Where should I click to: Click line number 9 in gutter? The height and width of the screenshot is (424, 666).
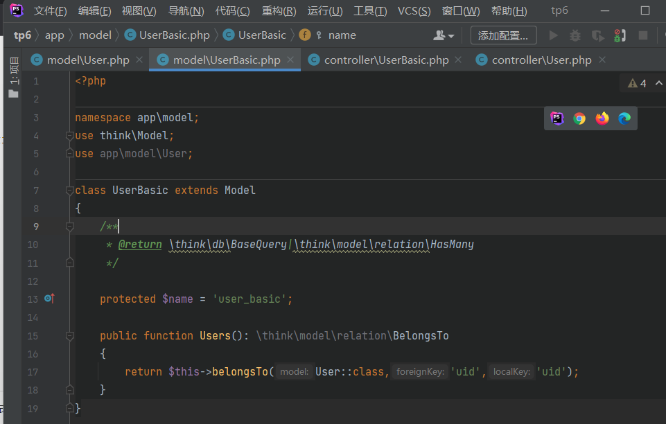click(35, 227)
